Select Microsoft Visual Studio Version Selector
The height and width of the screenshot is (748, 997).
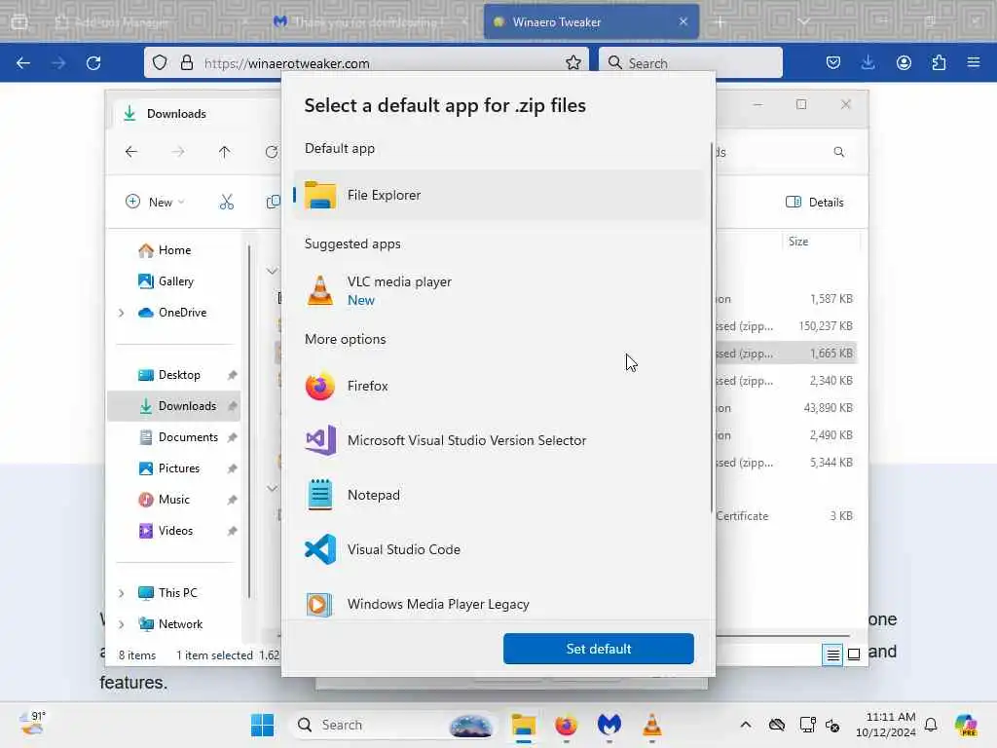coord(498,440)
